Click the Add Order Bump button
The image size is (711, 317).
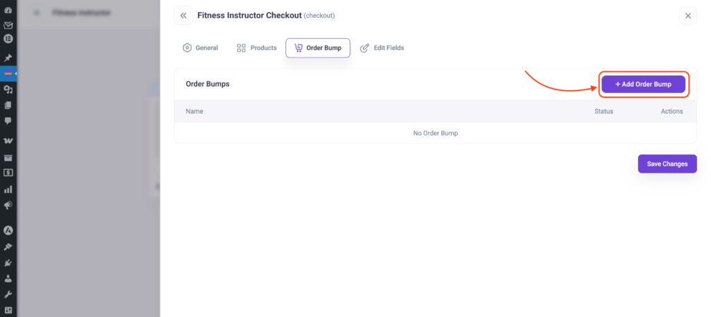click(x=643, y=84)
